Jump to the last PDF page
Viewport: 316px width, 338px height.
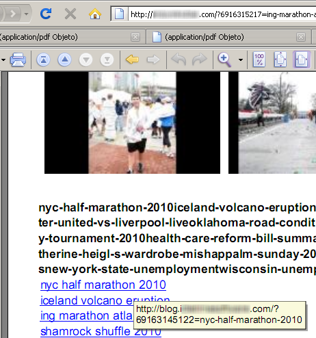tap(107, 60)
